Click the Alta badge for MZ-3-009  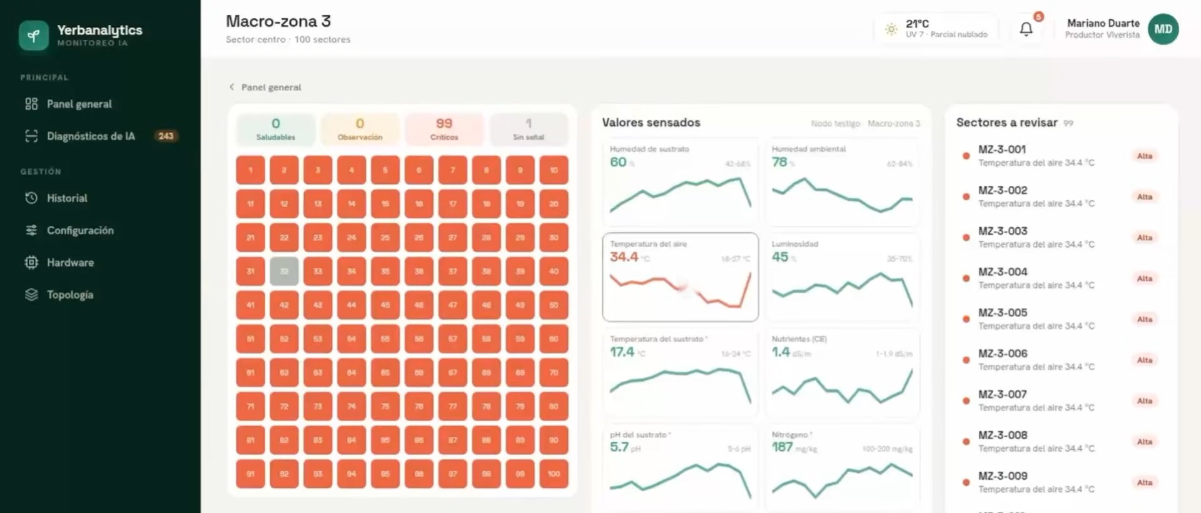coord(1145,482)
